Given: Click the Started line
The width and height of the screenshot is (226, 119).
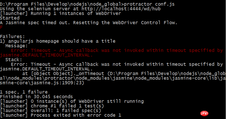Looking at the screenshot, I should 10,18.
